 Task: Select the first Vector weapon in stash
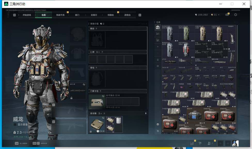coord(170,70)
